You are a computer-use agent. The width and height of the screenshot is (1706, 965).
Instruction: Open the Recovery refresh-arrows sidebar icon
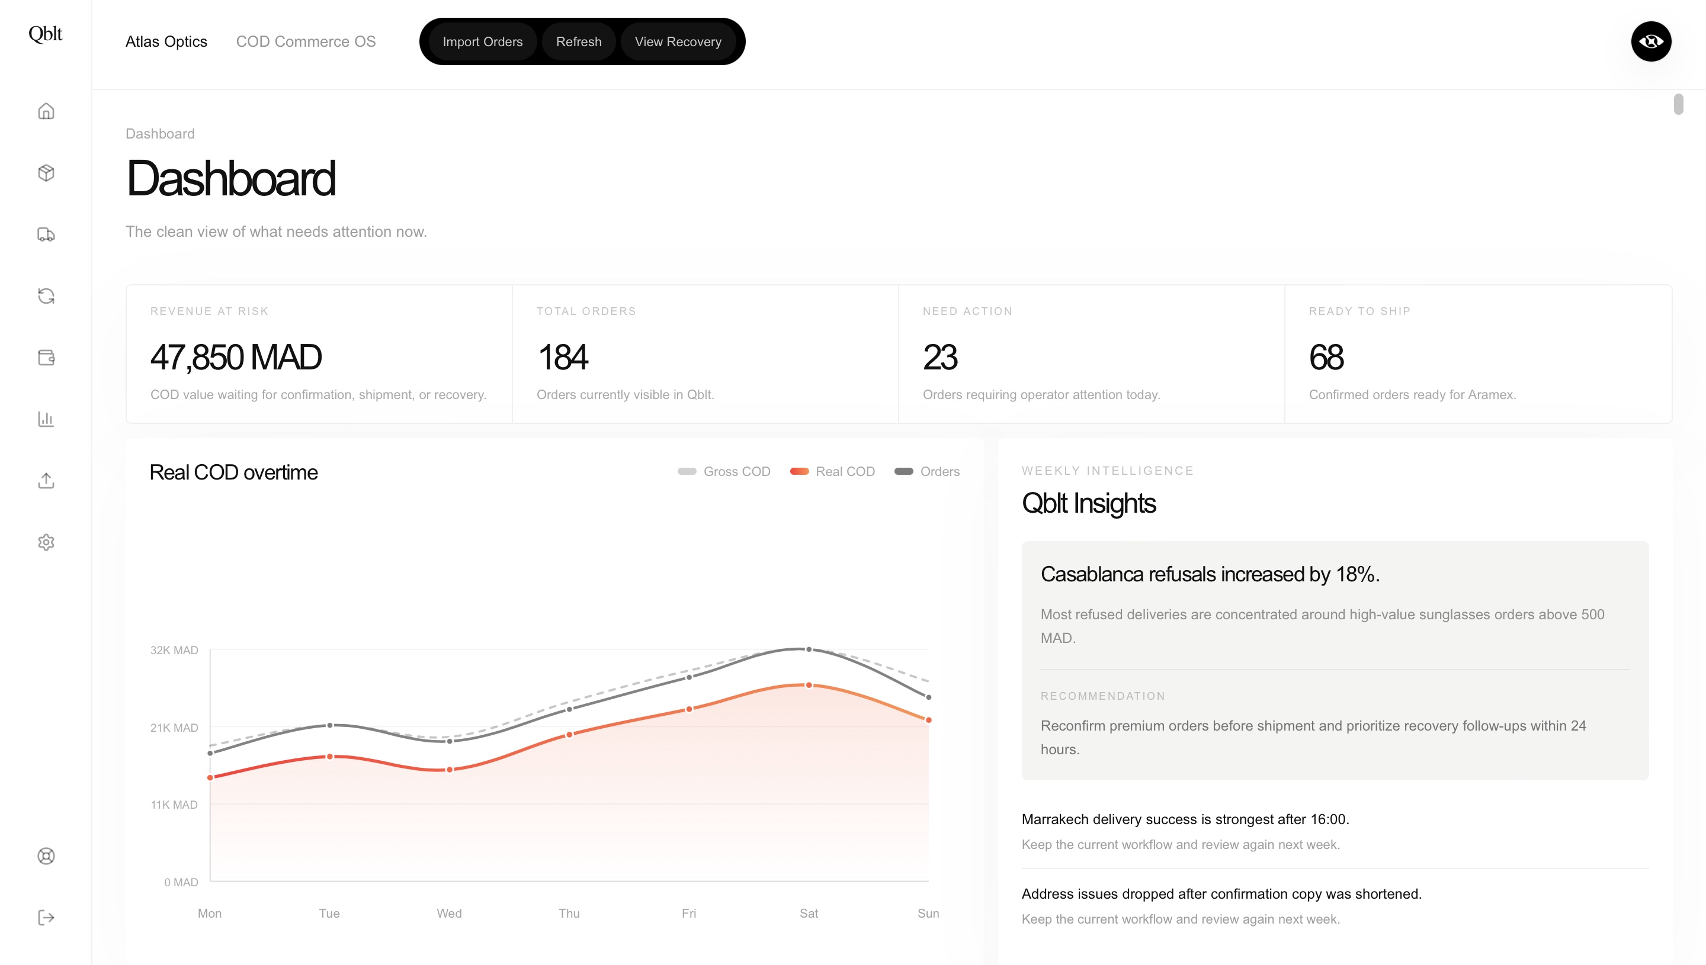tap(46, 295)
